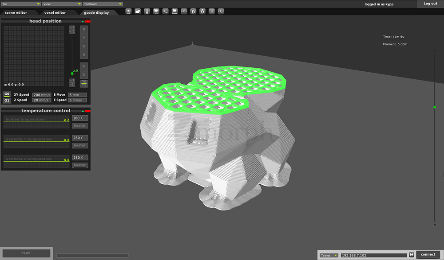Toggle the hotbed heater button
Screen dimensions: 444x260
(x=80, y=126)
